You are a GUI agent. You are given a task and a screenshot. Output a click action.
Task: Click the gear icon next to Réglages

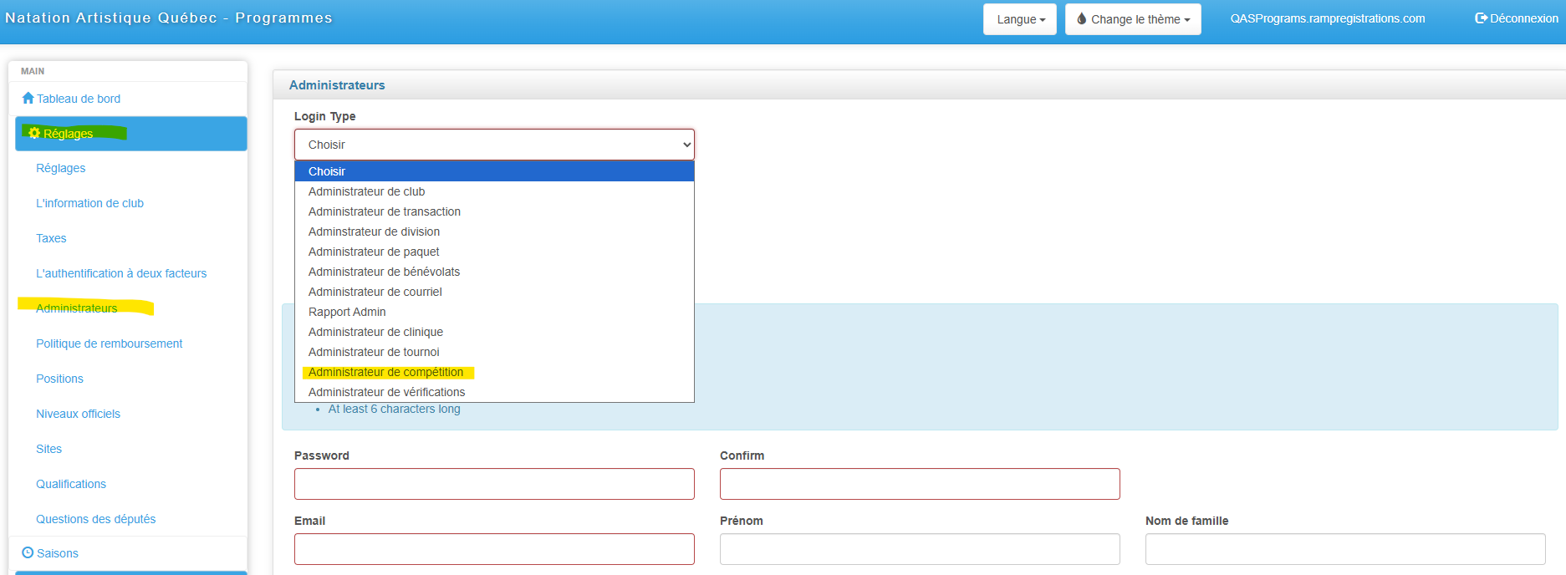34,133
